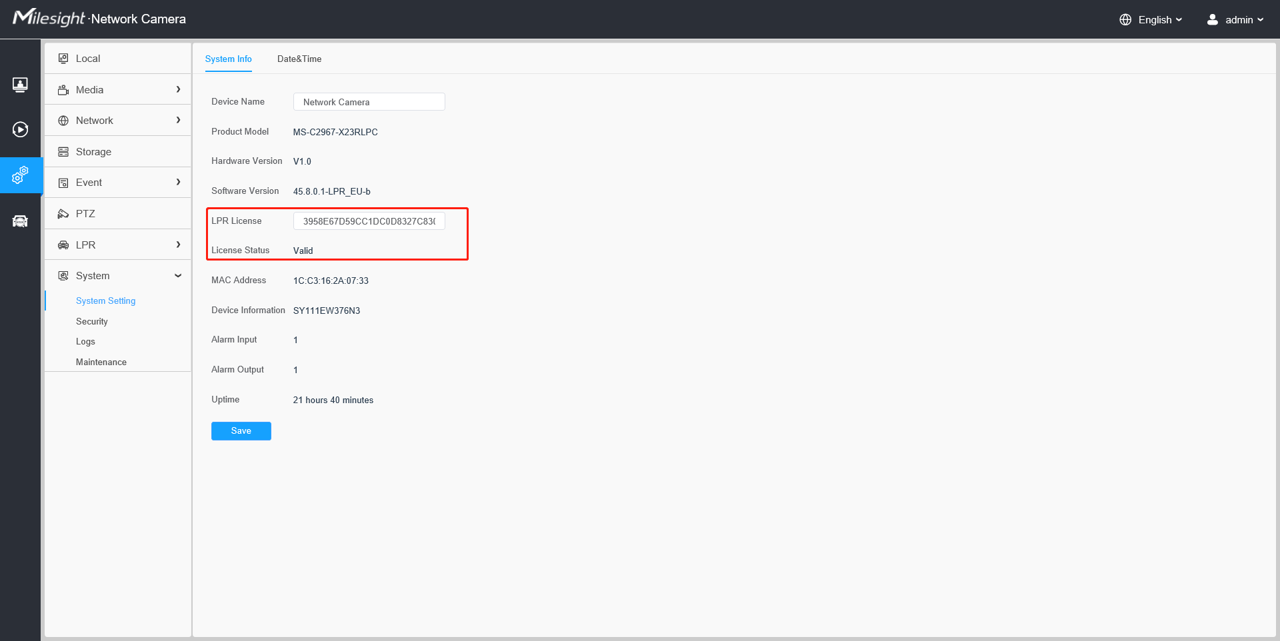The width and height of the screenshot is (1280, 641).
Task: Open the Maintenance settings page
Action: pos(101,362)
